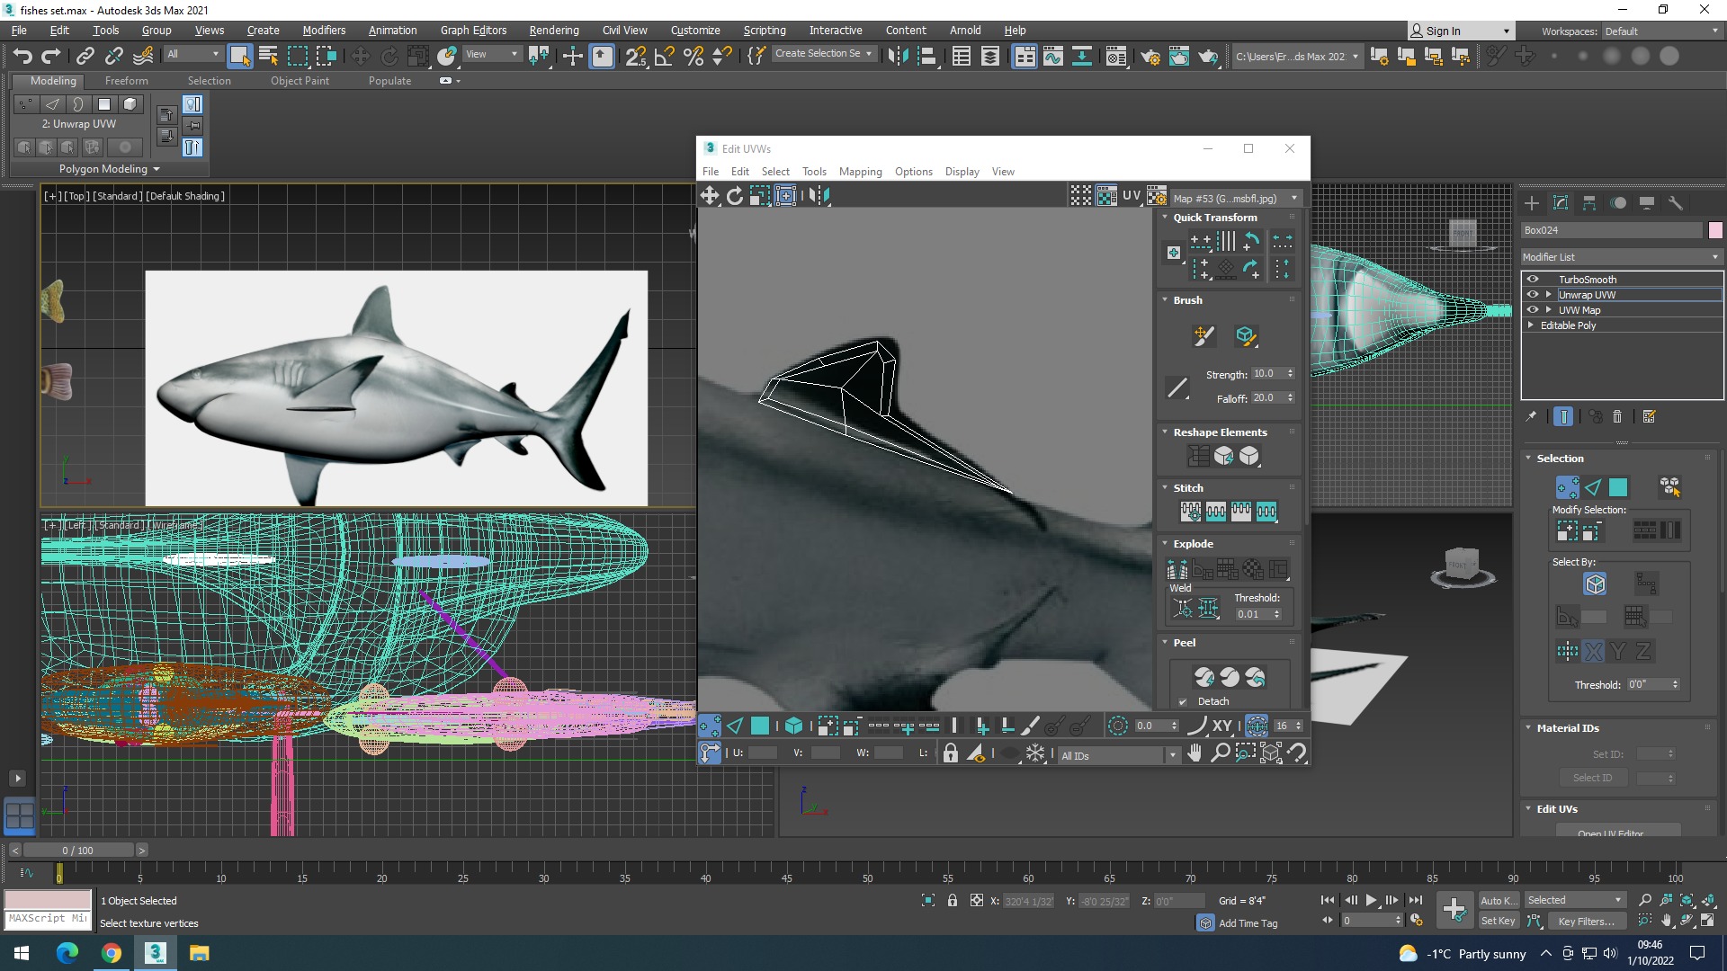
Task: Switch to the Freeform ribbon tab
Action: [x=126, y=80]
